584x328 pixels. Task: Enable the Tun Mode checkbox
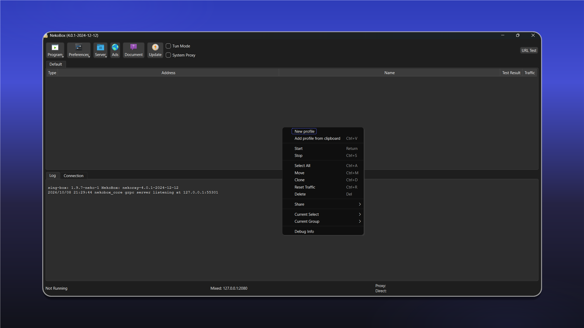168,46
